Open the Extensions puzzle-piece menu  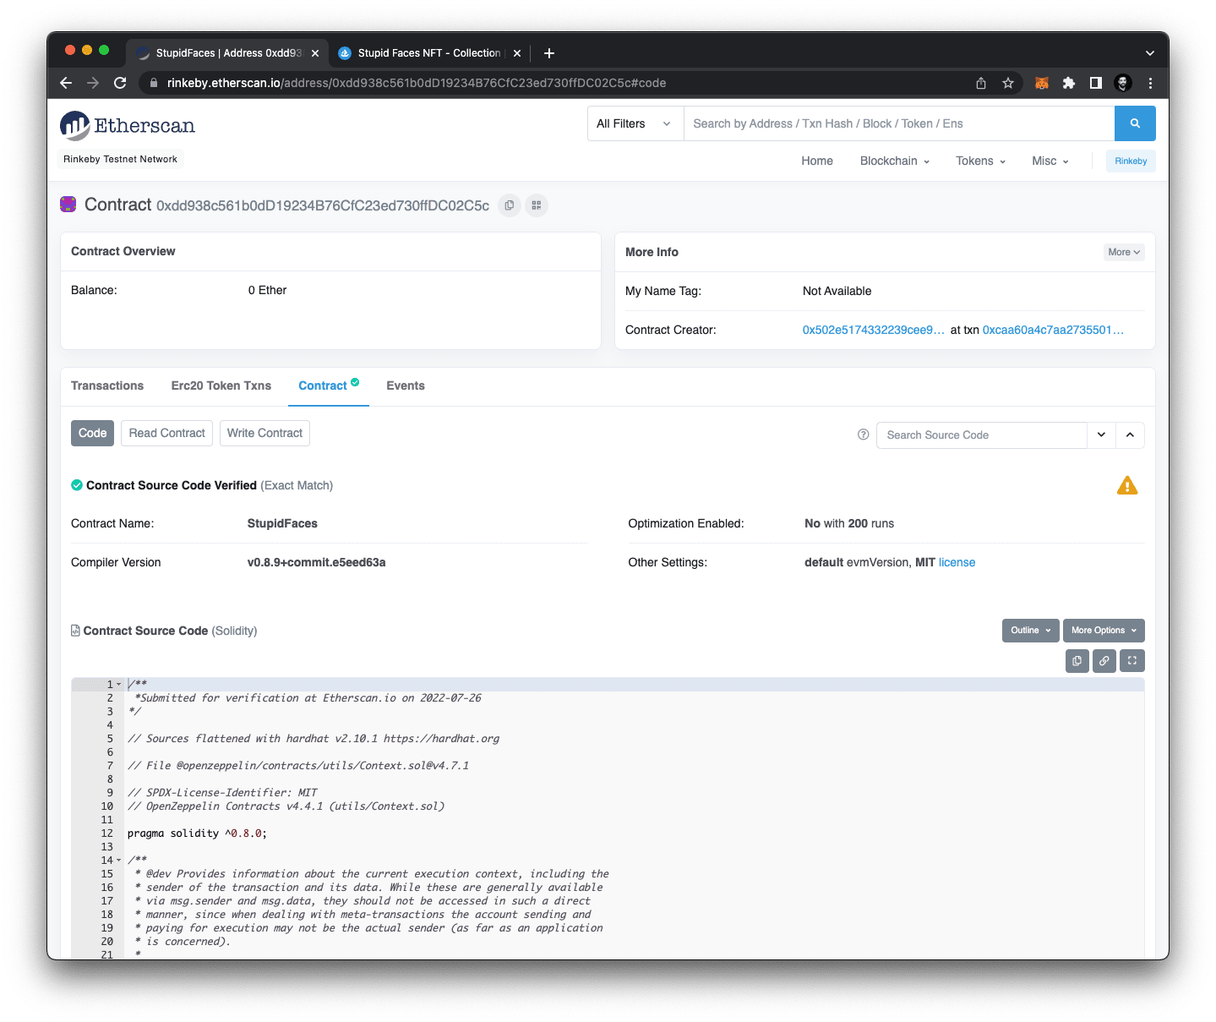1069,83
